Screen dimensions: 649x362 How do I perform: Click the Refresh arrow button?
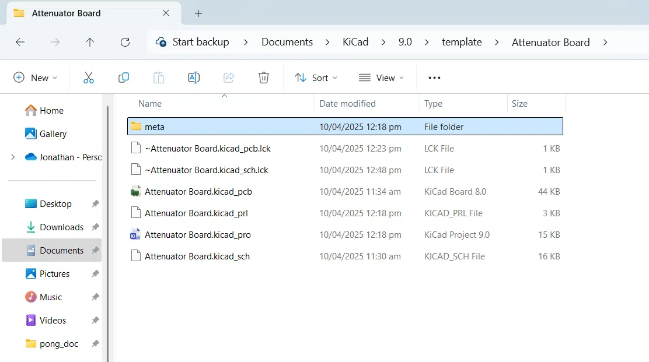coord(125,42)
